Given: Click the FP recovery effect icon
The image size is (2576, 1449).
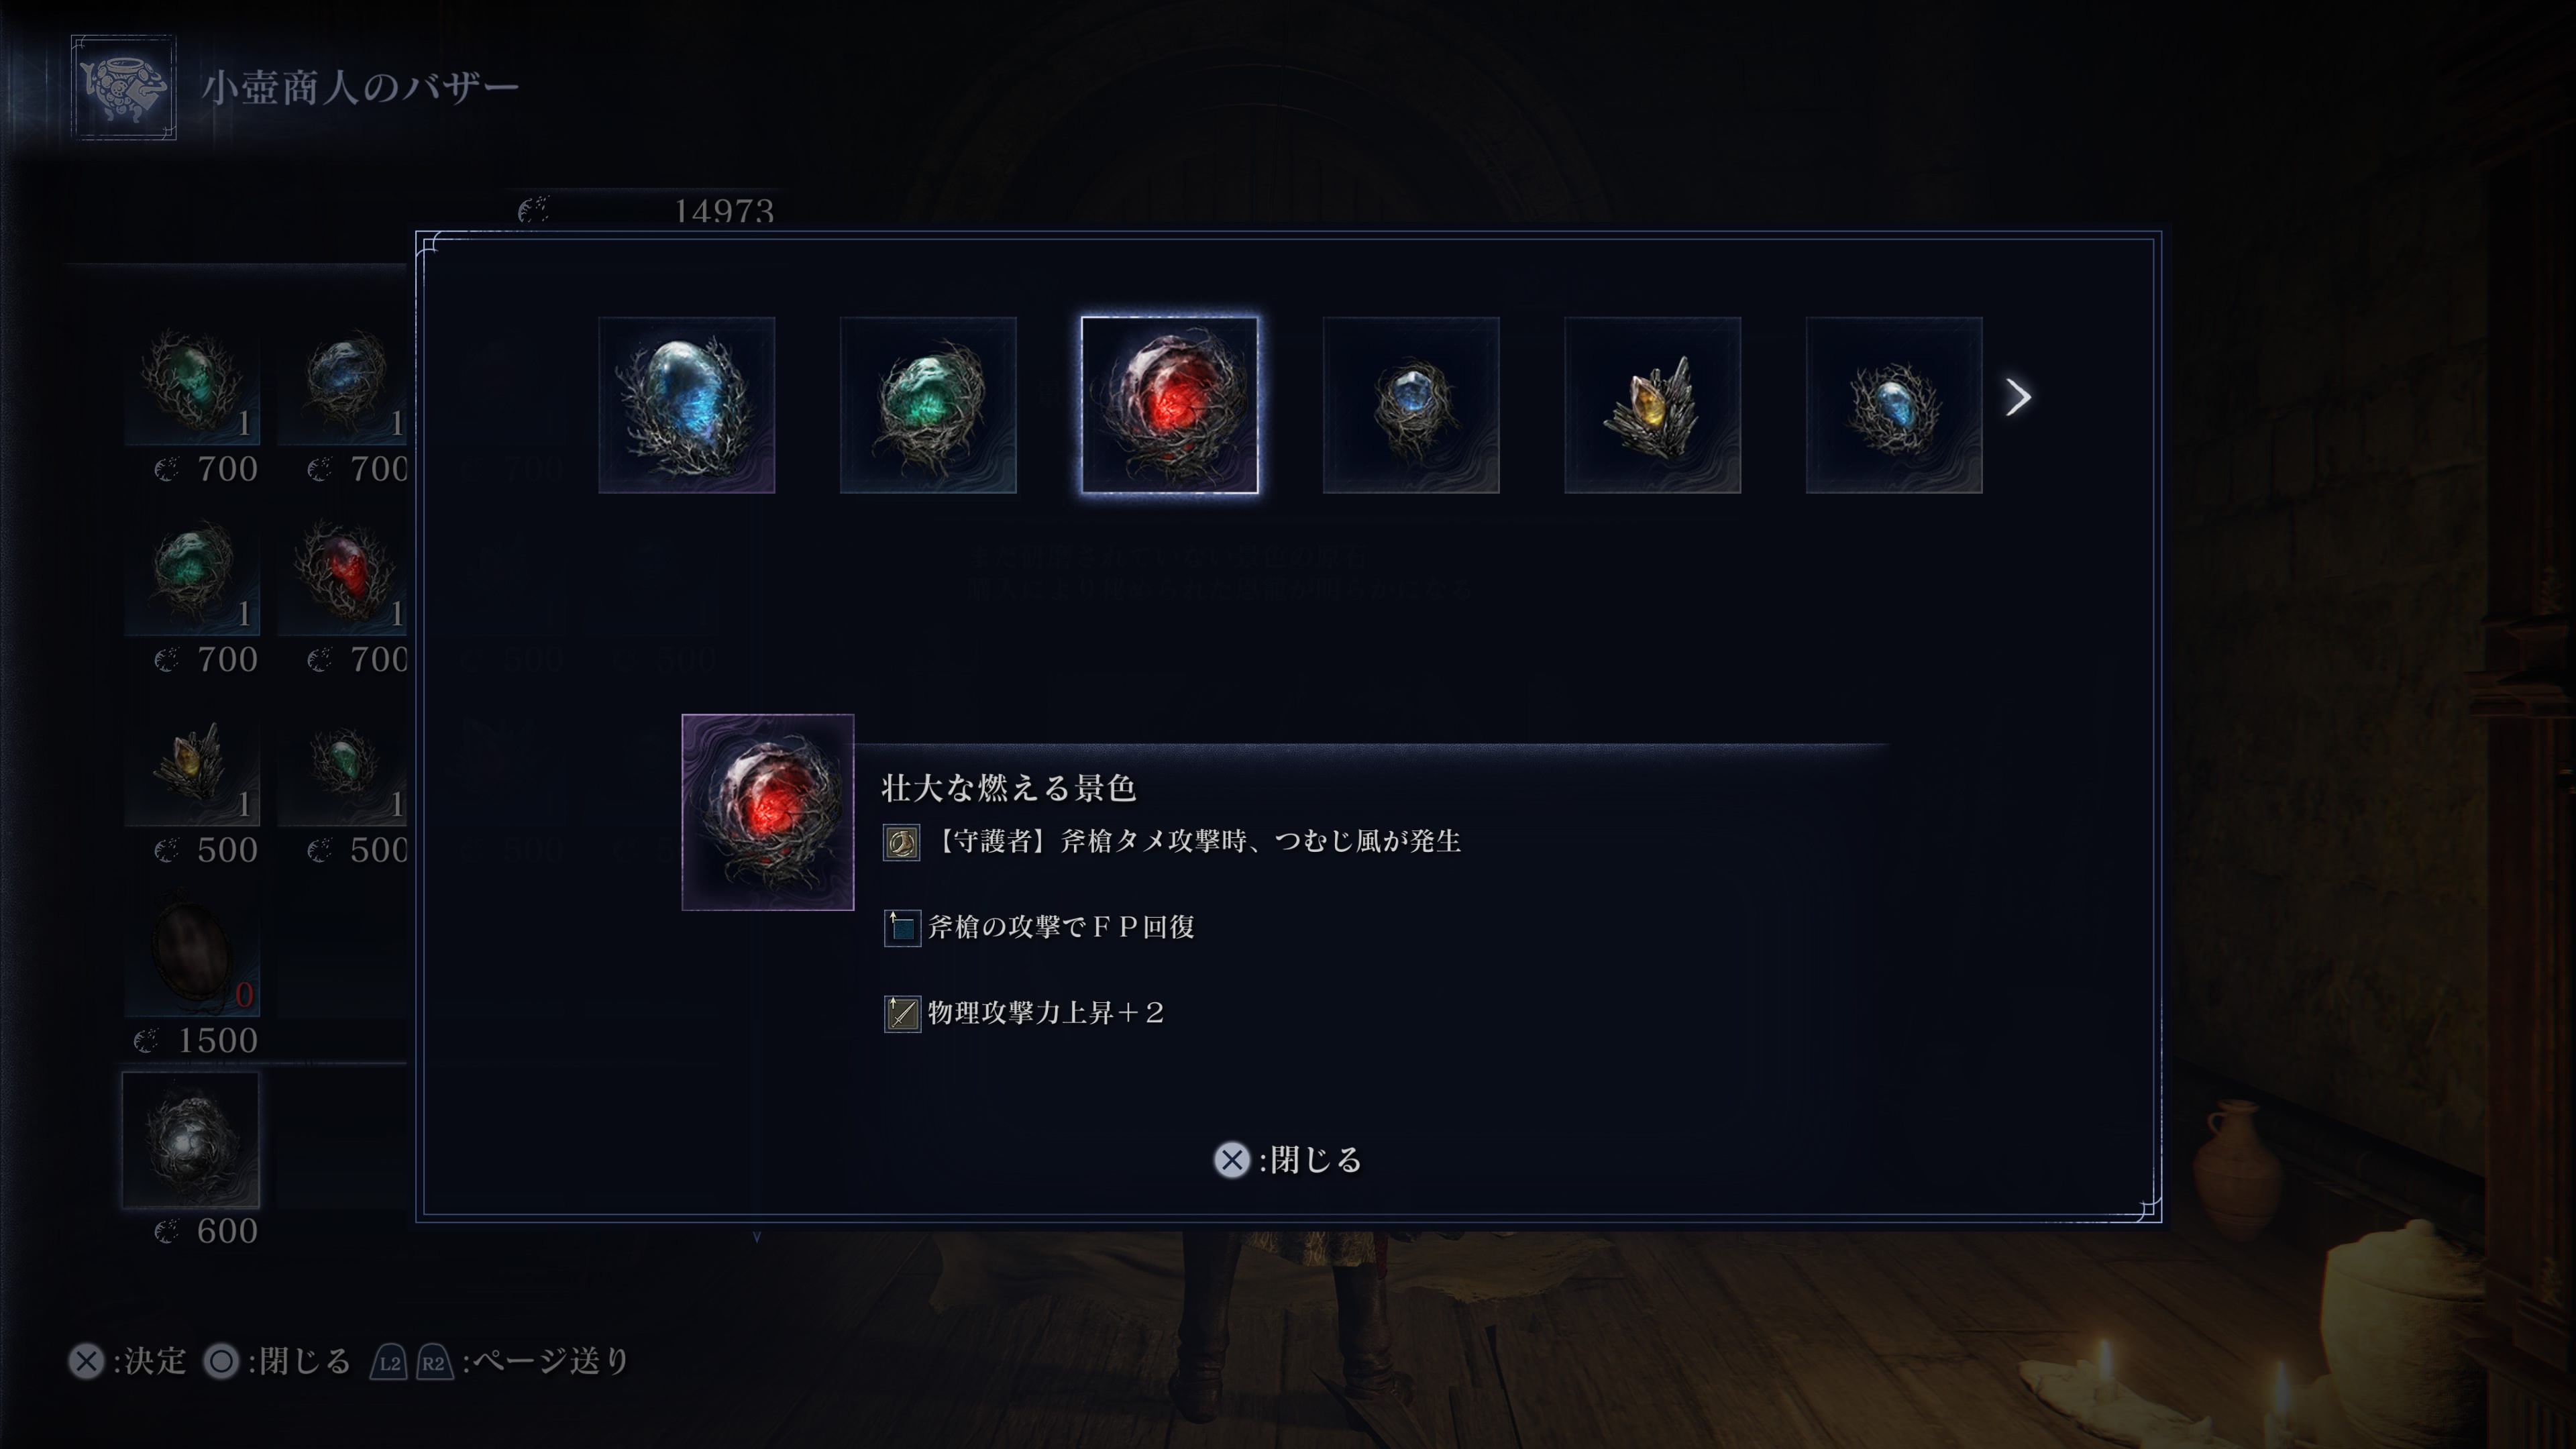Looking at the screenshot, I should [x=901, y=928].
